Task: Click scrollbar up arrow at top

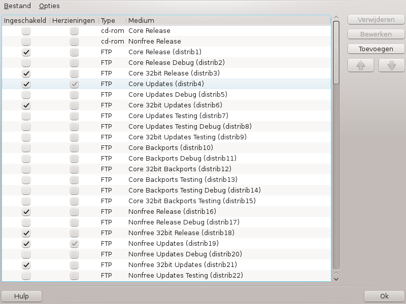Action: point(335,18)
